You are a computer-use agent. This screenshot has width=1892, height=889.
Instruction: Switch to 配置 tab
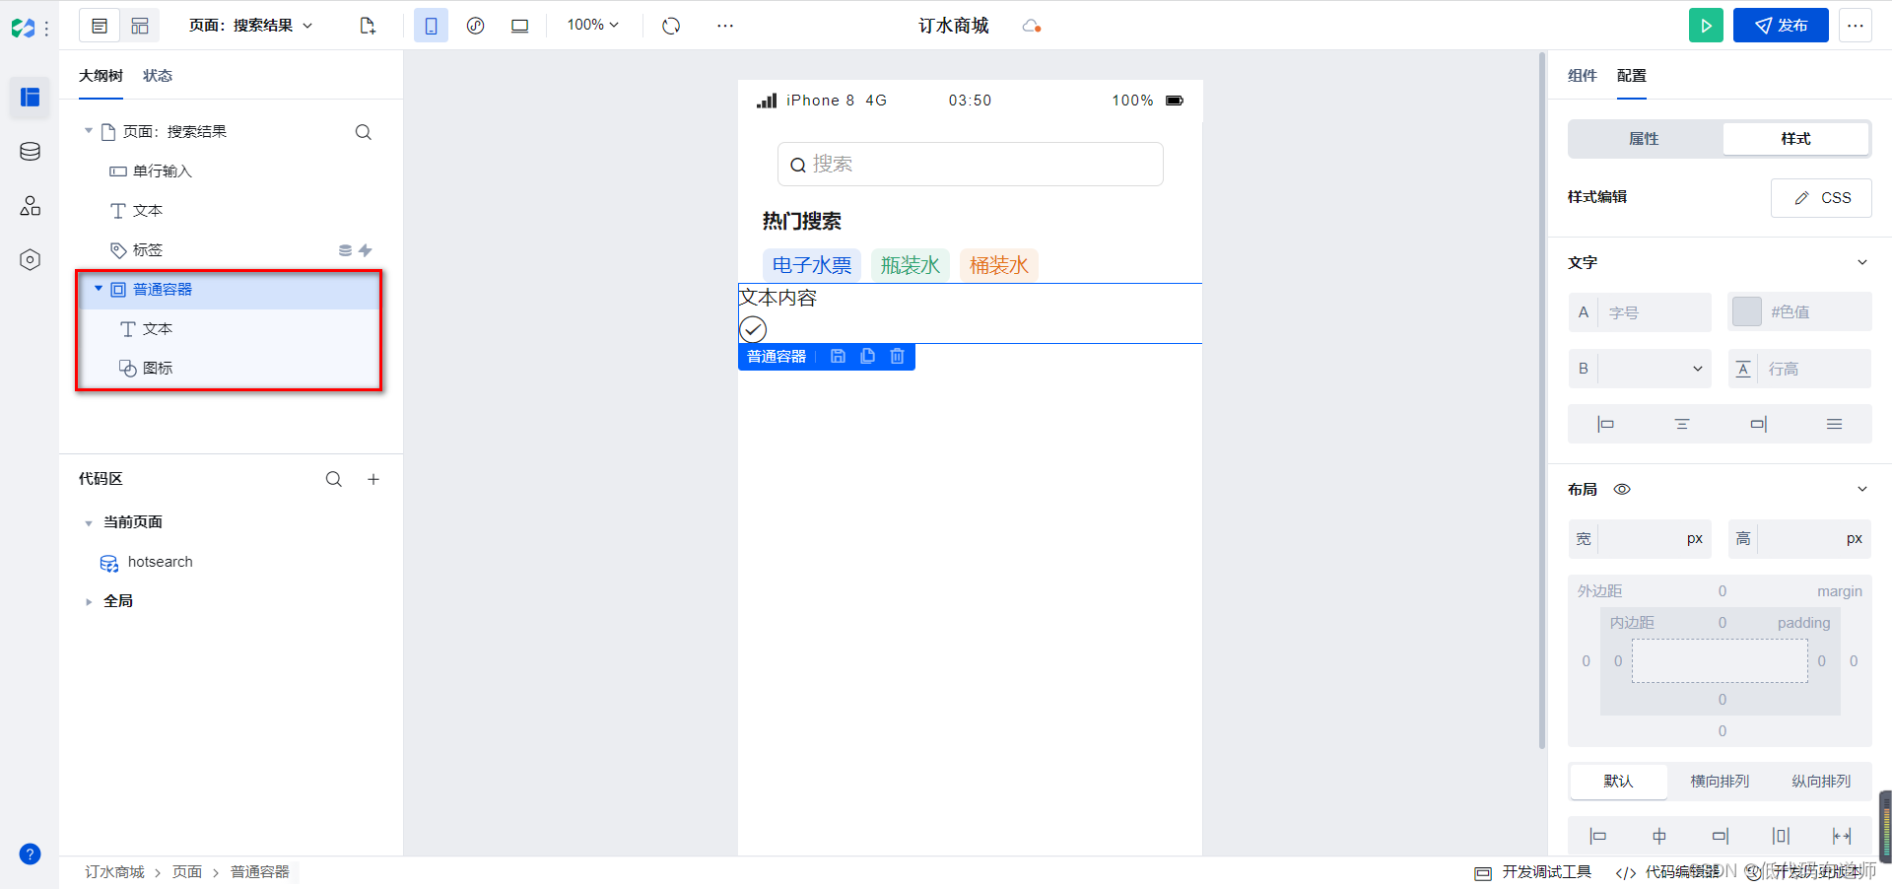pyautogui.click(x=1632, y=76)
